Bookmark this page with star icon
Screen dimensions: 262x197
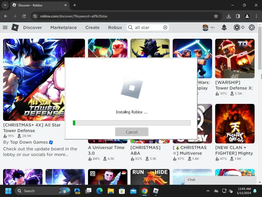(216, 16)
